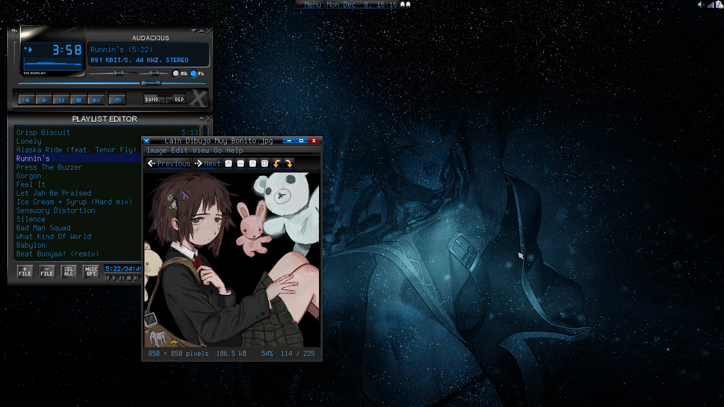Zoom out of the image
Viewport: 724px width, 407px height.
(x=241, y=164)
